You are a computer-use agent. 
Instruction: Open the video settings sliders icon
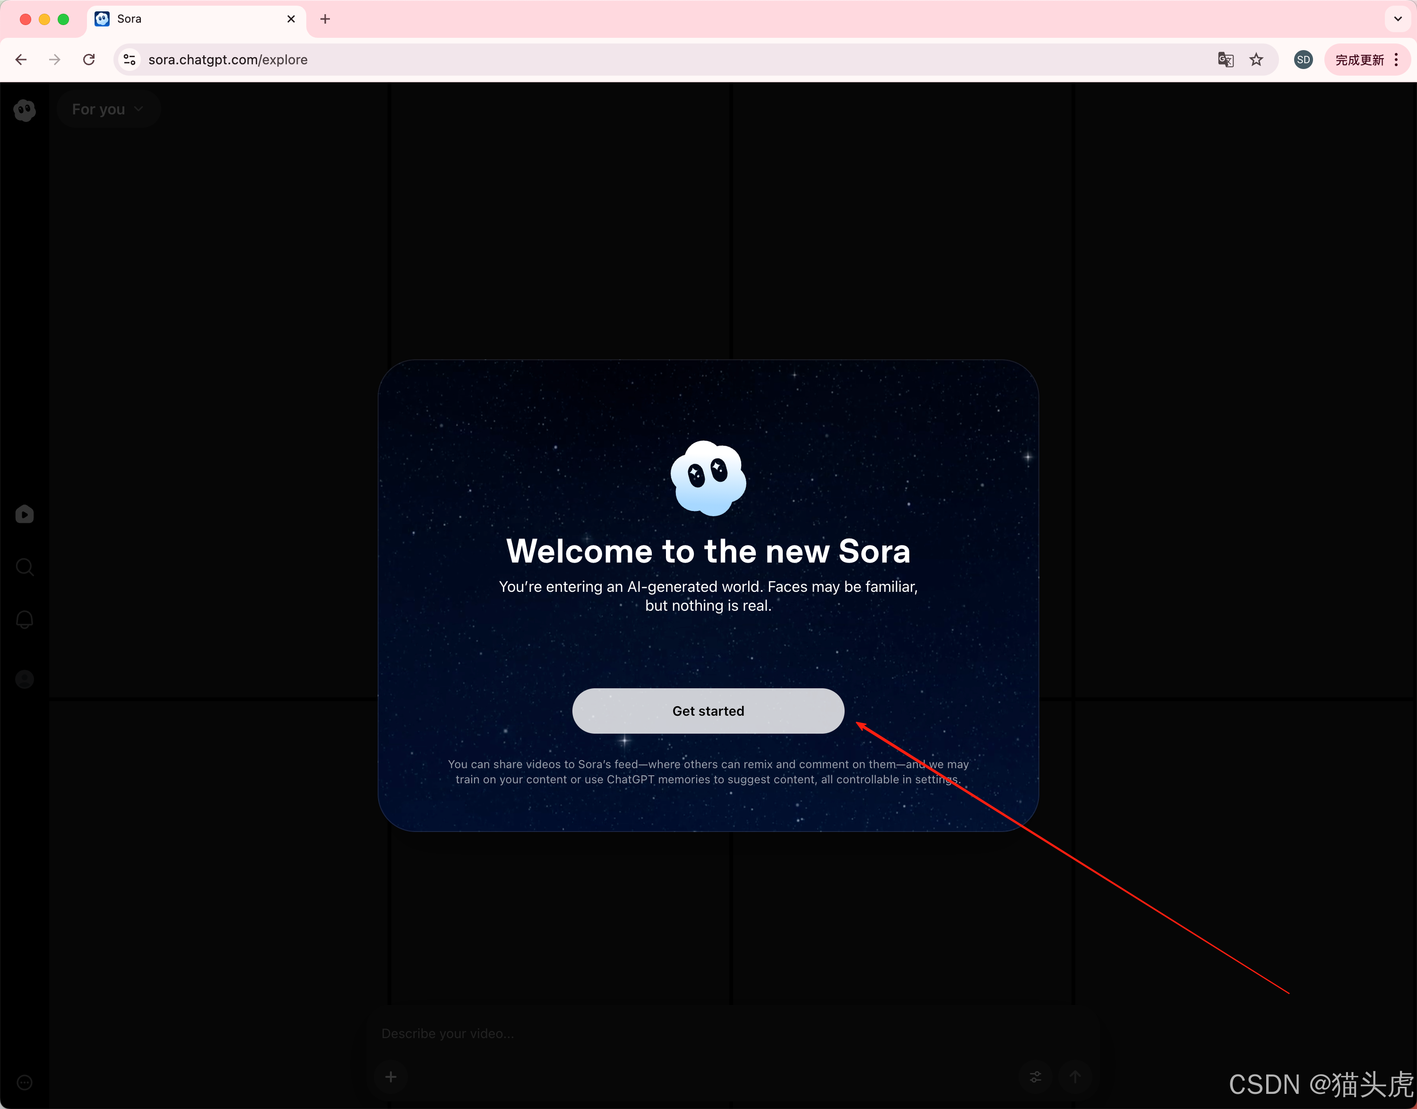[x=1036, y=1077]
